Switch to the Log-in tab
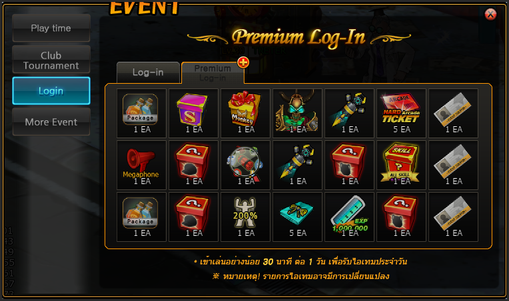Image resolution: width=509 pixels, height=301 pixels. pyautogui.click(x=148, y=72)
